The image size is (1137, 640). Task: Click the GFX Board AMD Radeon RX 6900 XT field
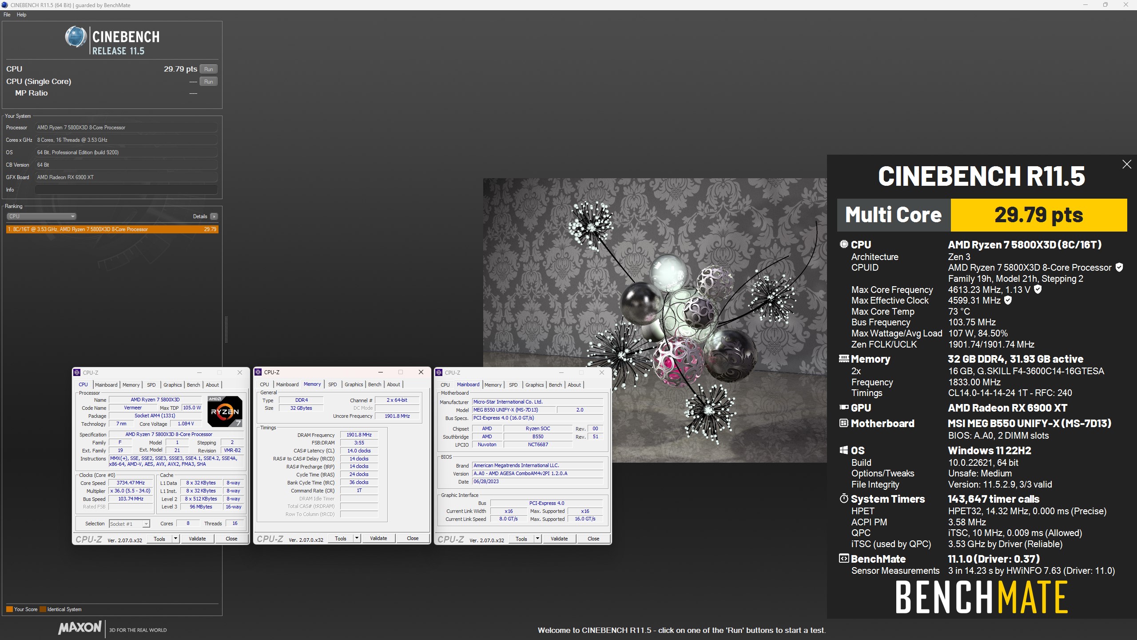(x=126, y=177)
